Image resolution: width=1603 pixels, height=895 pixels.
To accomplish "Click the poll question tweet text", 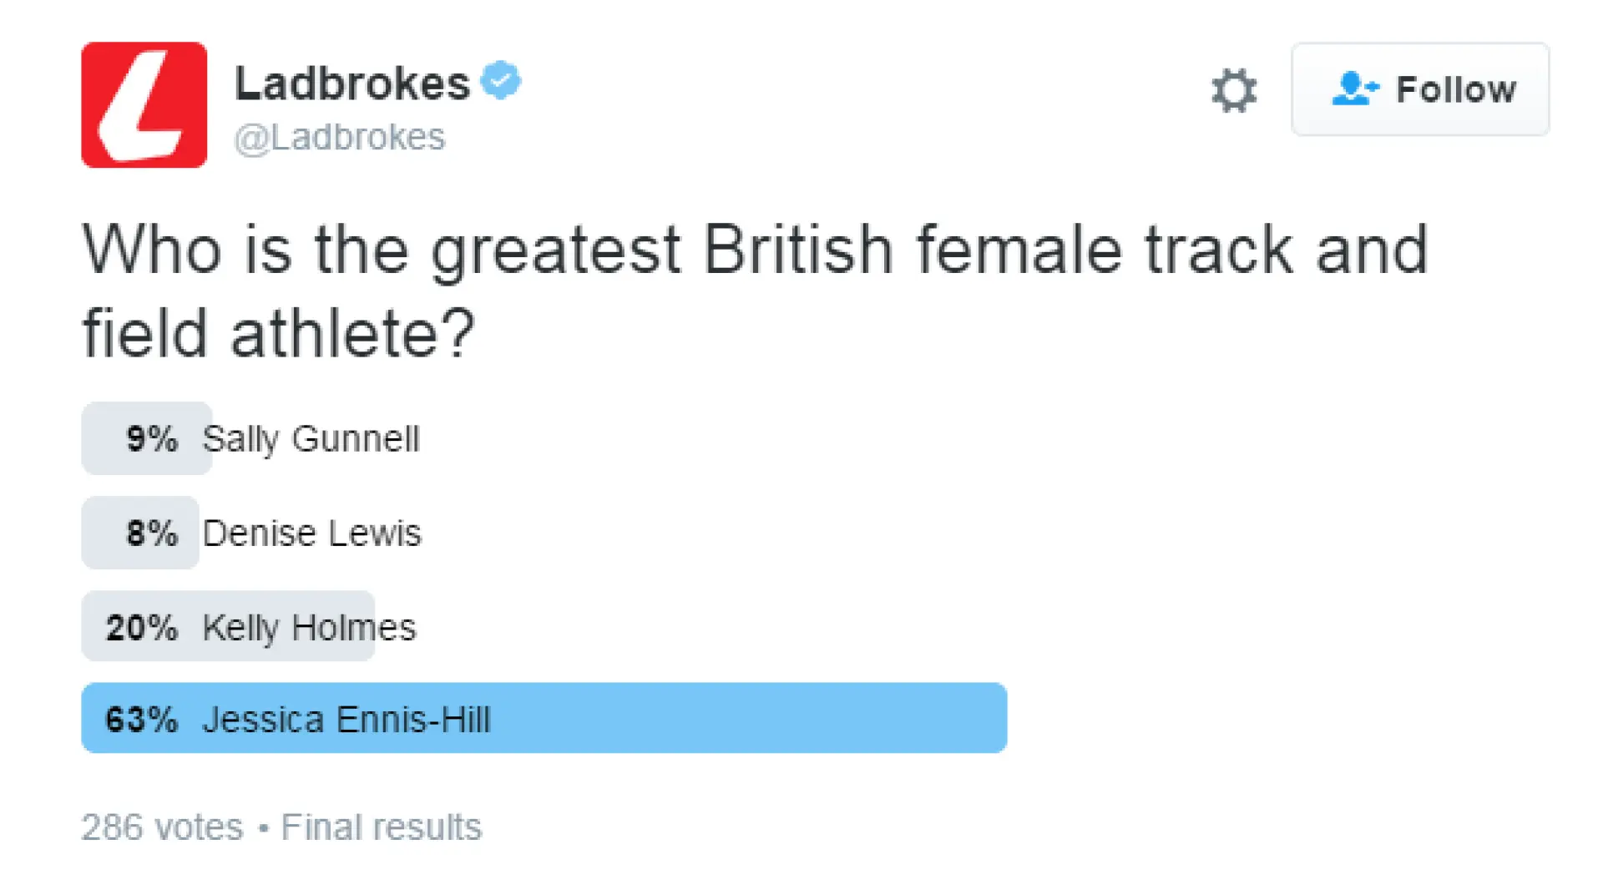I will 756,291.
